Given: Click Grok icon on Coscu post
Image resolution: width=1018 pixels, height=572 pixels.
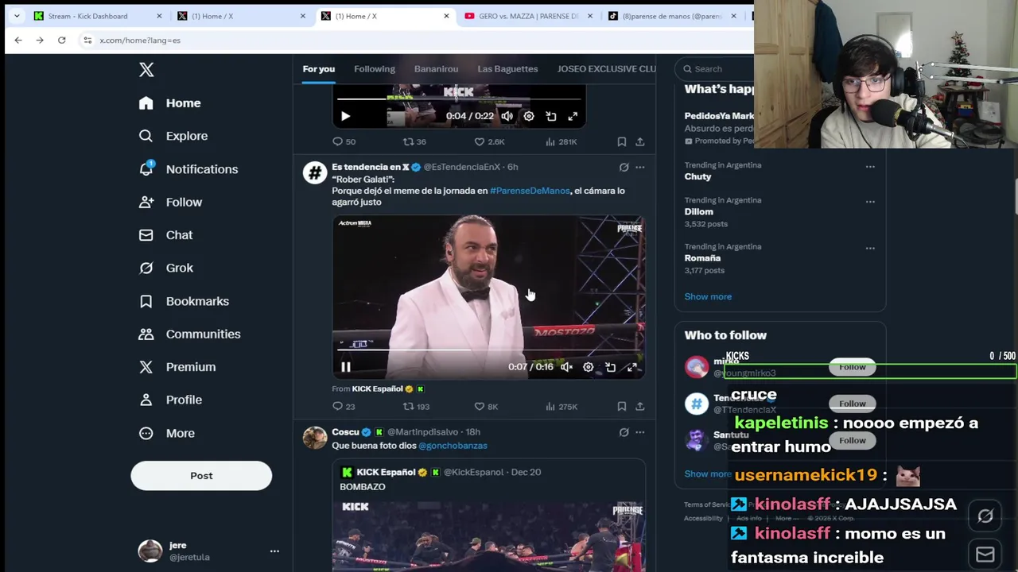Looking at the screenshot, I should point(624,432).
